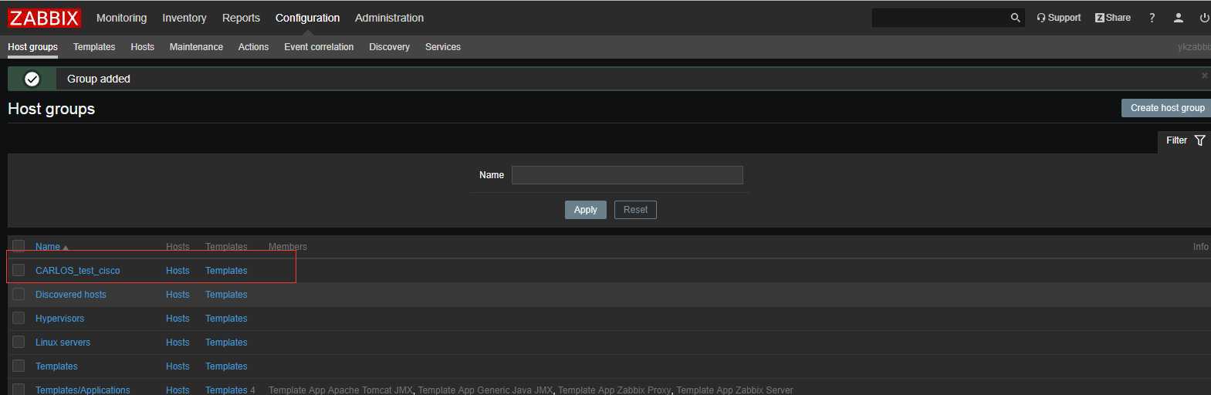Check the CARLOS_test_cisco row checkbox
Image resolution: width=1211 pixels, height=395 pixels.
click(x=19, y=270)
